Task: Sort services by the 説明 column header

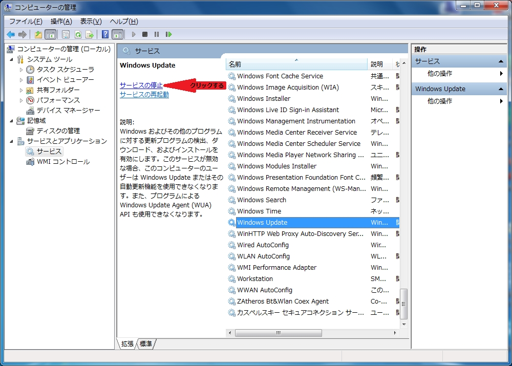Action: pyautogui.click(x=379, y=64)
